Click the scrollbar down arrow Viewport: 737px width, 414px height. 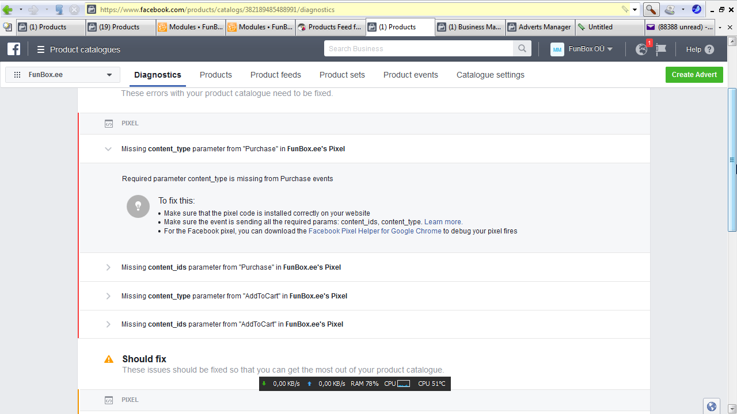point(732,409)
